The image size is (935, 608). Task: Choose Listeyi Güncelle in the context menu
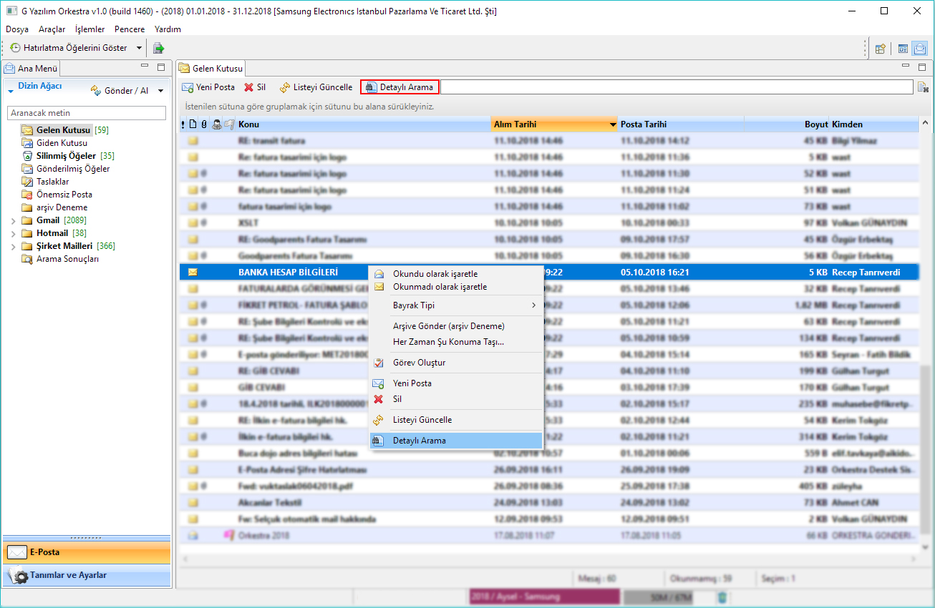(456, 420)
